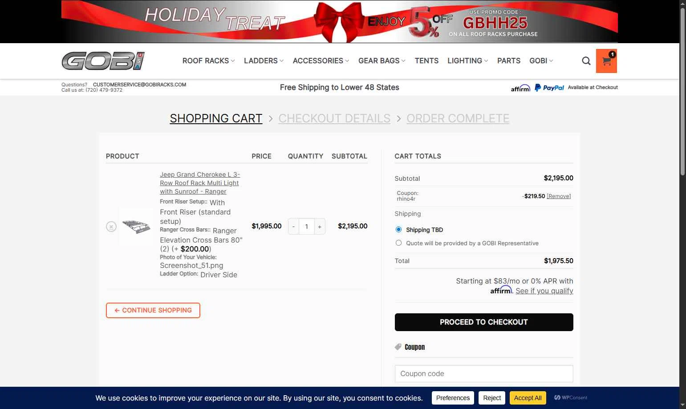Click the Affirm logo in header
Image resolution: width=686 pixels, height=409 pixels.
[520, 88]
